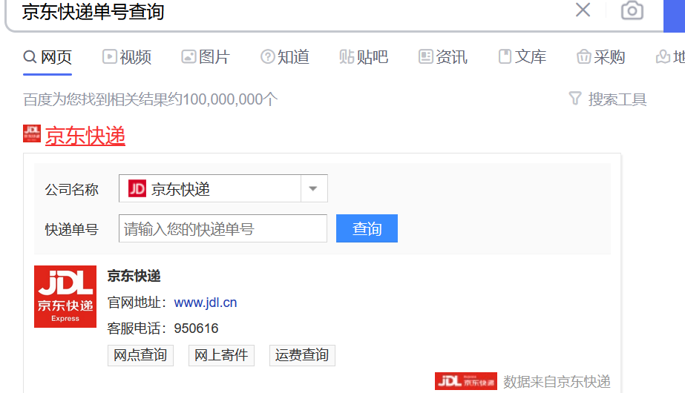Screen dimensions: 685x393
Task: Select the 网页 tab
Action: pyautogui.click(x=47, y=57)
